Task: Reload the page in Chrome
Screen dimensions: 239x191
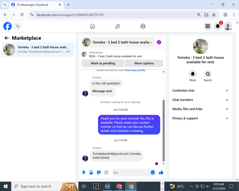Action: (22, 15)
